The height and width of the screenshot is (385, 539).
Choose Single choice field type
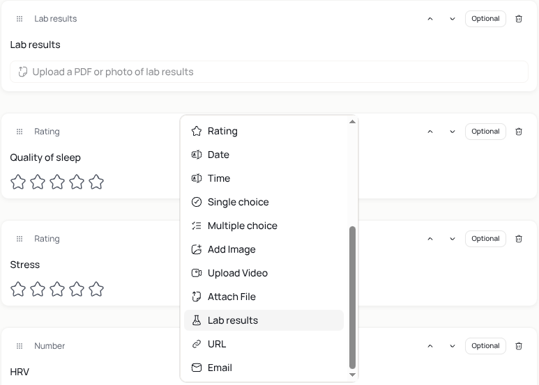coord(264,202)
